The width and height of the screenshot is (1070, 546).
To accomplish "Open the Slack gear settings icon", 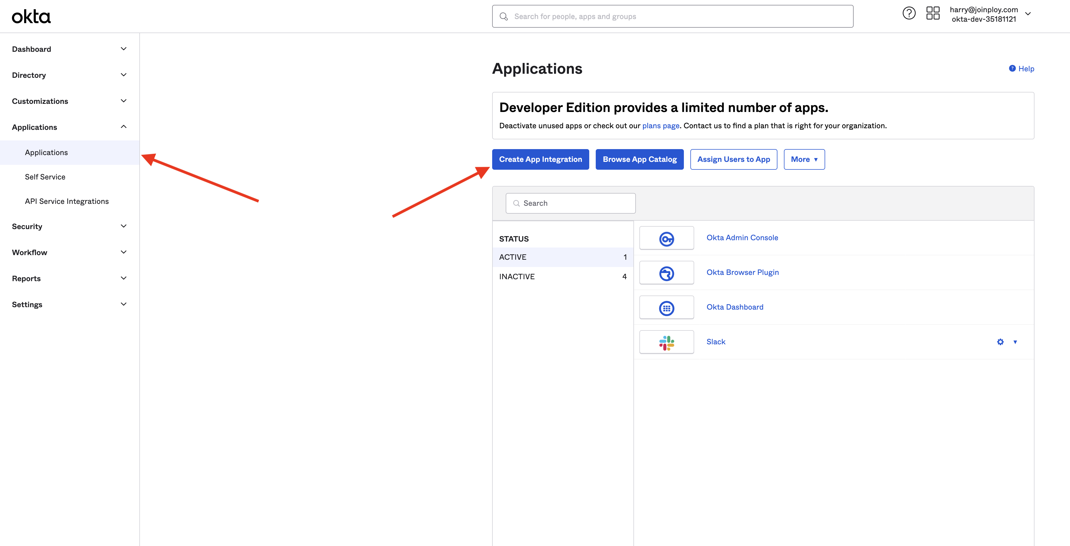I will click(1000, 342).
